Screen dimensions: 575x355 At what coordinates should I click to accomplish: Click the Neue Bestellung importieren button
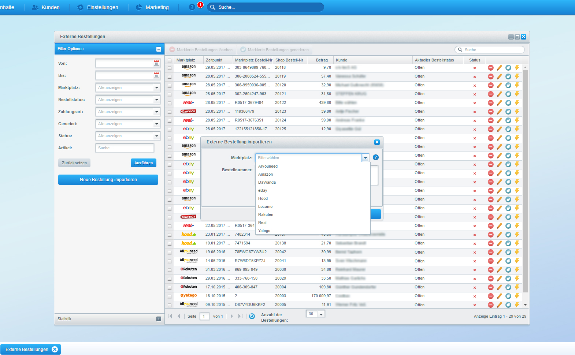[x=108, y=180]
